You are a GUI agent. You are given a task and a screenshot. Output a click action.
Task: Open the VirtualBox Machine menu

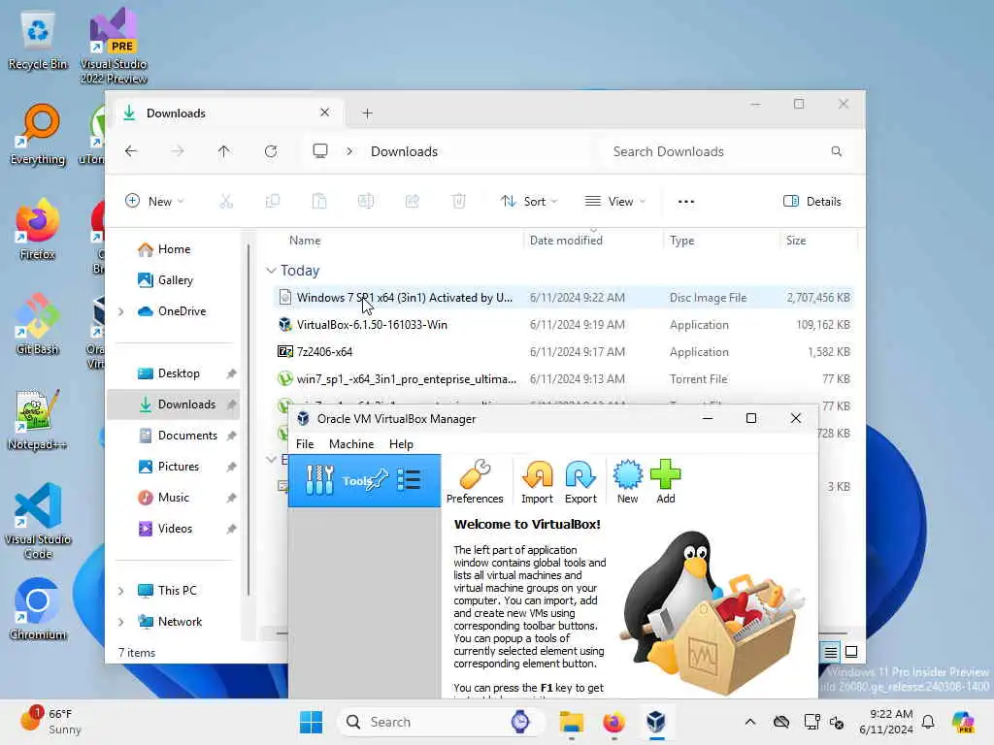click(x=351, y=444)
